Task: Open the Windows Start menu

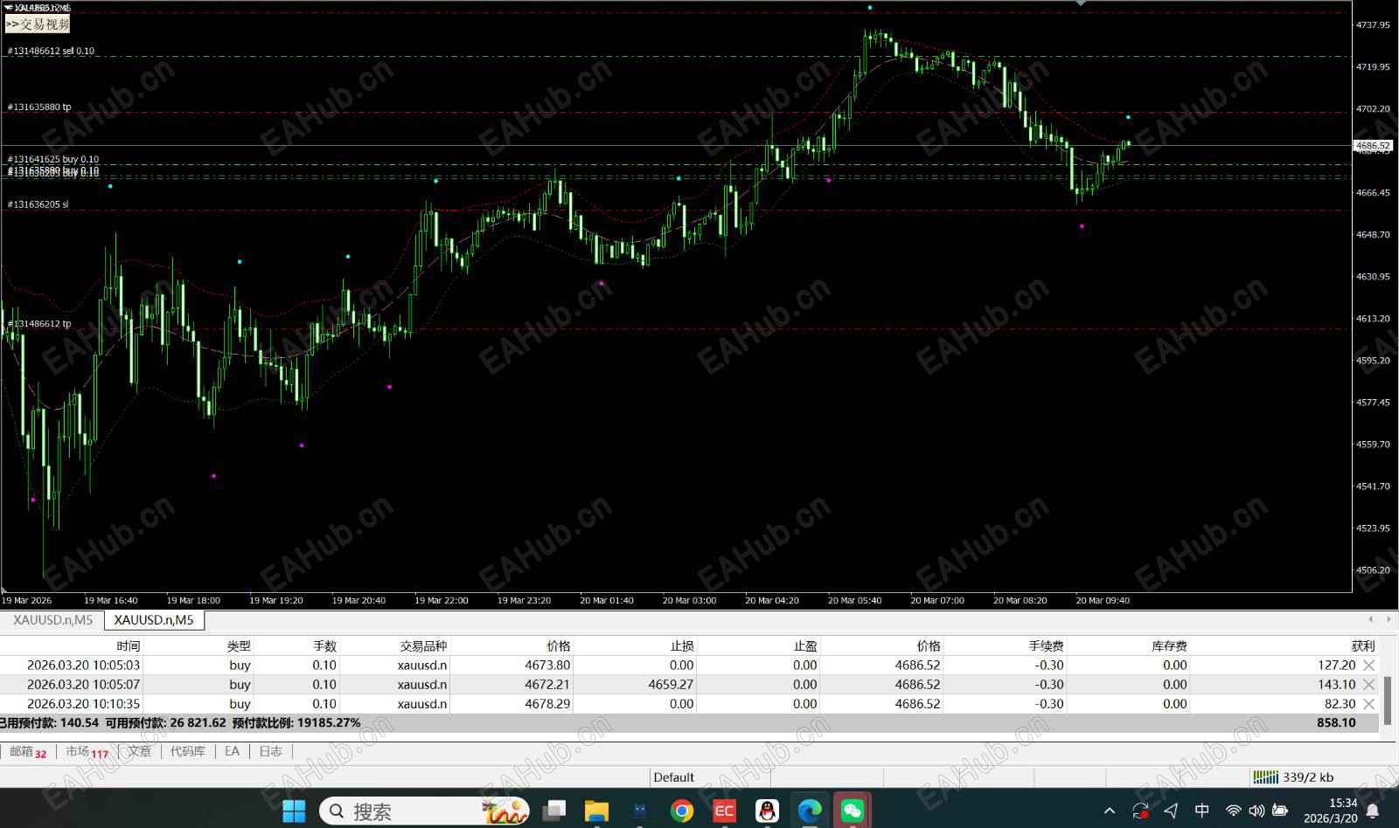Action: [294, 811]
